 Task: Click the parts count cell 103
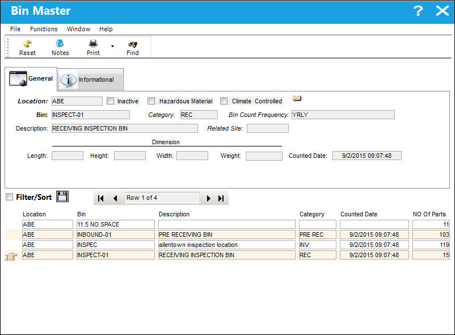point(431,235)
